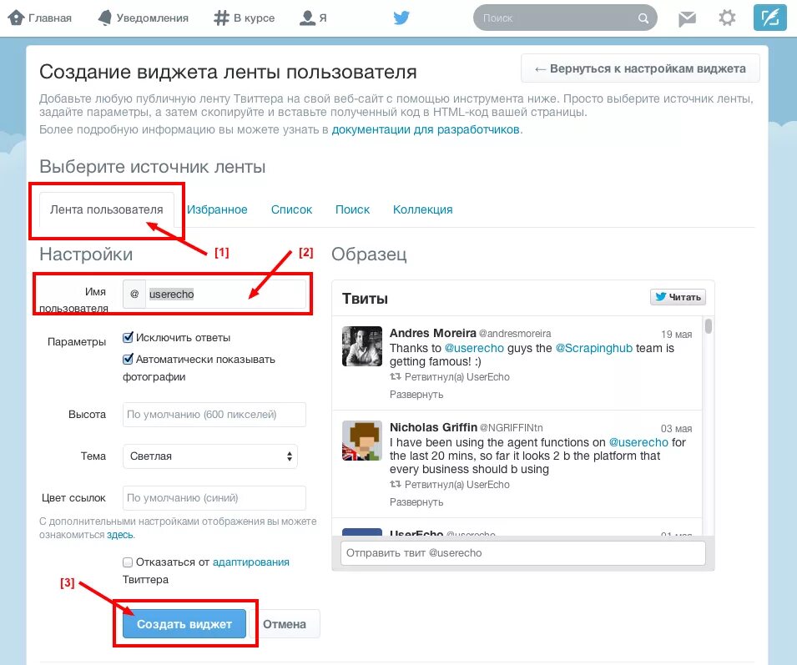Click Nicholas Griffin's avatar thumbnail
The width and height of the screenshot is (797, 665).
[362, 441]
